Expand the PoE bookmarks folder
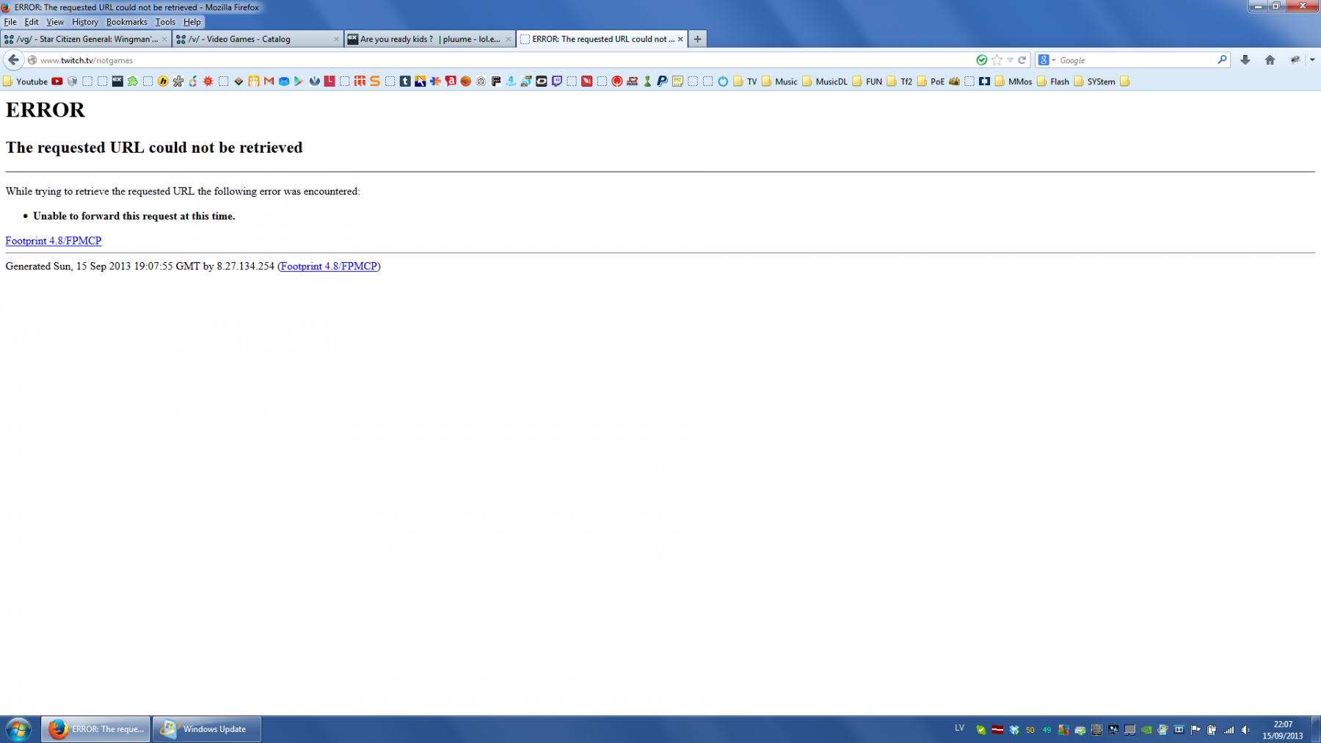The height and width of the screenshot is (743, 1321). [x=931, y=81]
